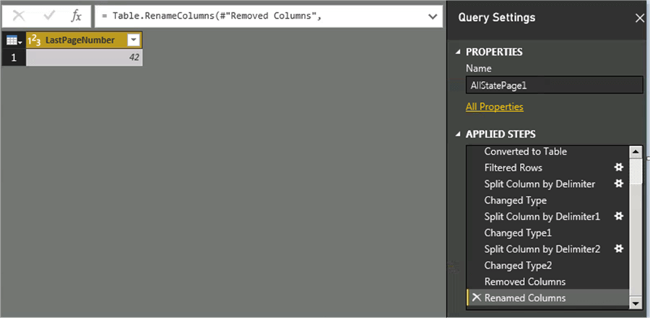Confirm formula with the checkmark icon

click(49, 17)
